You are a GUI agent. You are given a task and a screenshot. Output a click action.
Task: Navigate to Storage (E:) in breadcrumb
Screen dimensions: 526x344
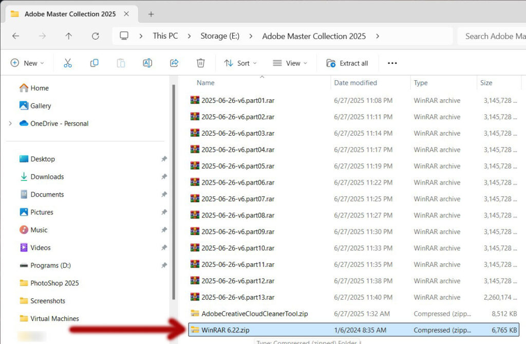[220, 36]
